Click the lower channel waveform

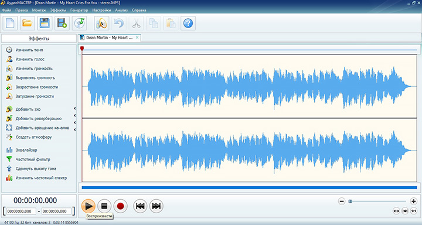[249, 150]
